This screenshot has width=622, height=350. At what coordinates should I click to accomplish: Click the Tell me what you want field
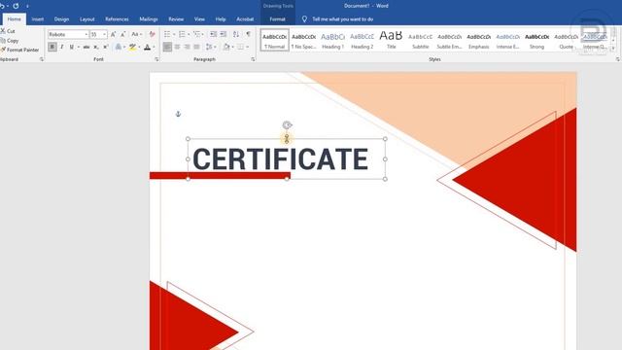point(343,19)
